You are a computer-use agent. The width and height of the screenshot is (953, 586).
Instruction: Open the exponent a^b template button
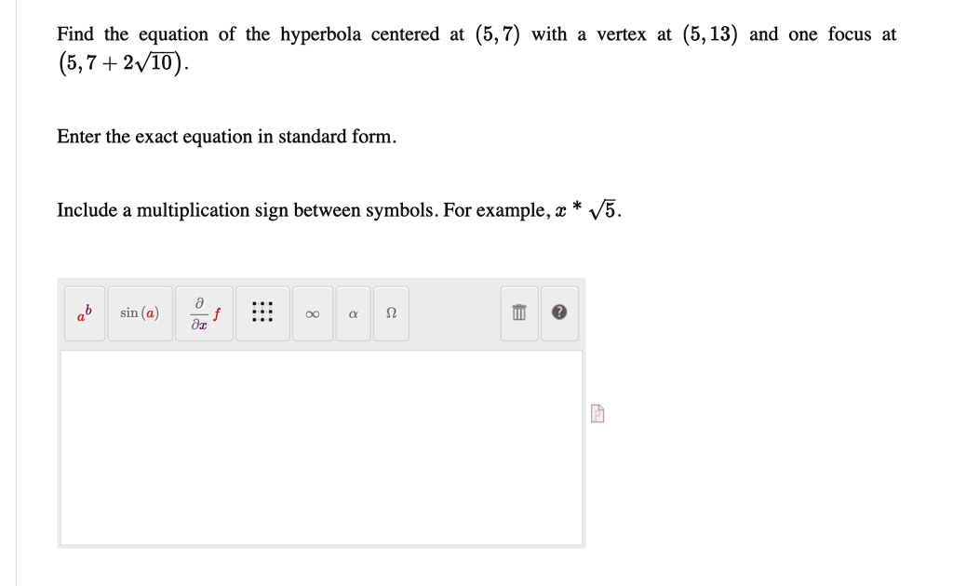coord(85,313)
